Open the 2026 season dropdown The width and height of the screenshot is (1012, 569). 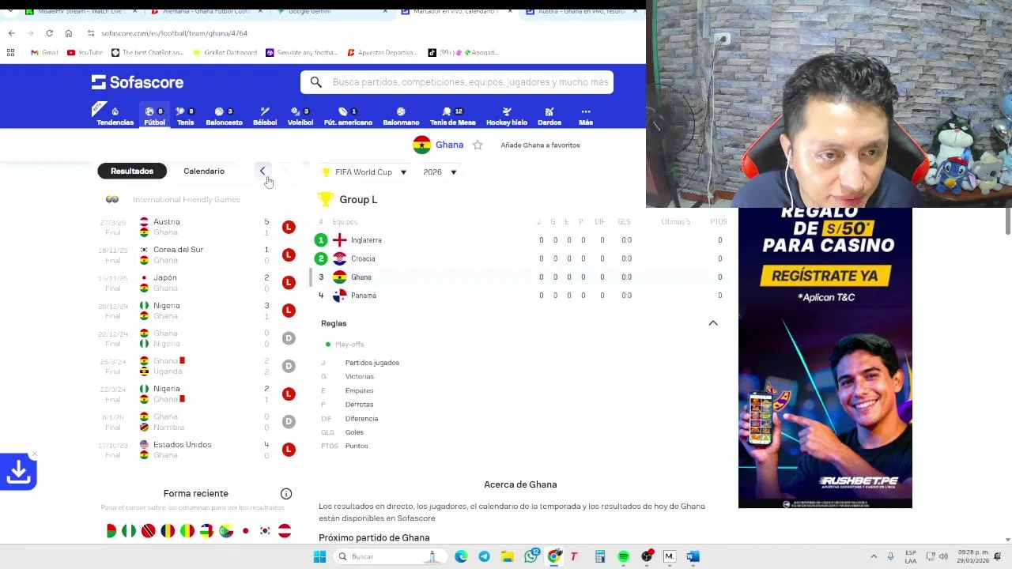pyautogui.click(x=440, y=171)
